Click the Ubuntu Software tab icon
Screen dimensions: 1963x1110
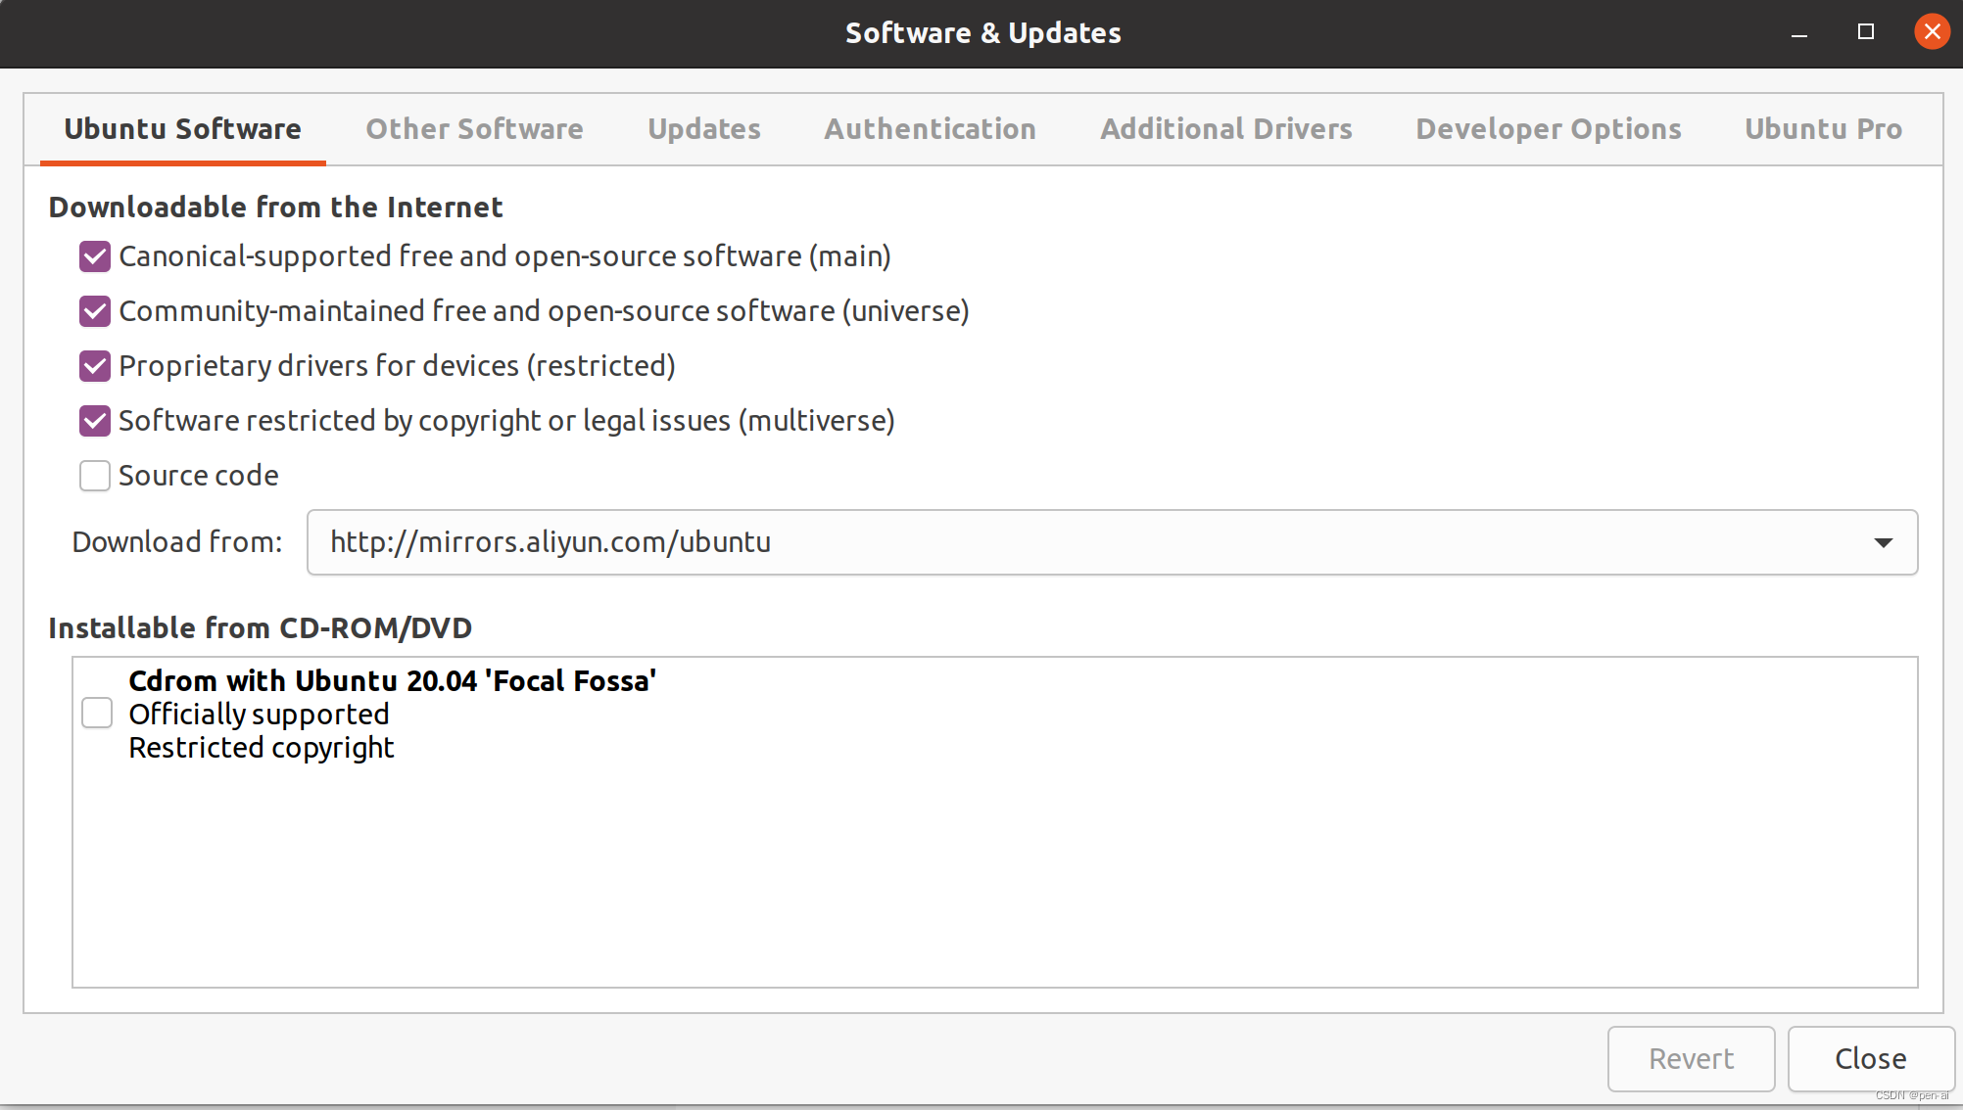click(182, 128)
